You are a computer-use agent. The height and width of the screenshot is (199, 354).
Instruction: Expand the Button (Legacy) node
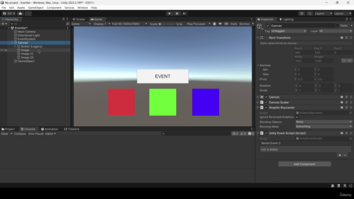click(15, 46)
